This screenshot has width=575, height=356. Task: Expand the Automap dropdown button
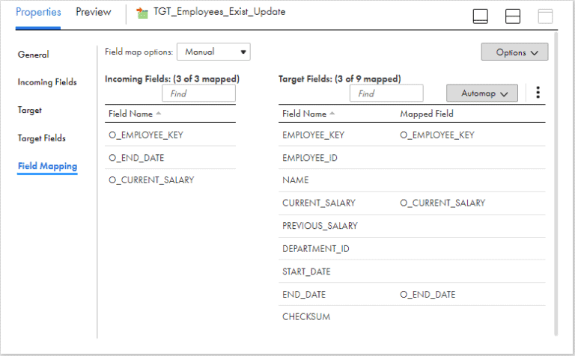click(482, 93)
